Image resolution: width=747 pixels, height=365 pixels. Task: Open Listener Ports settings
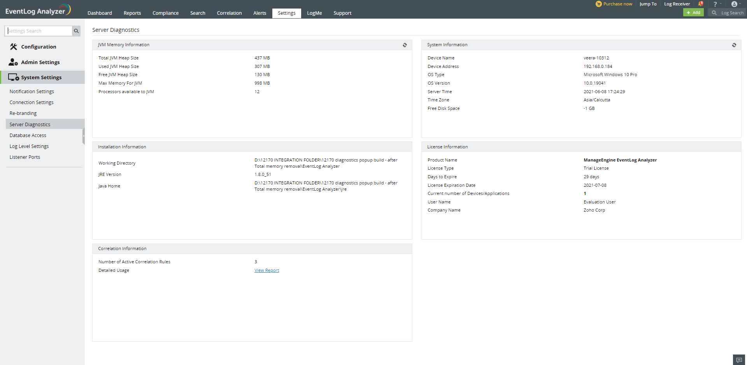25,157
